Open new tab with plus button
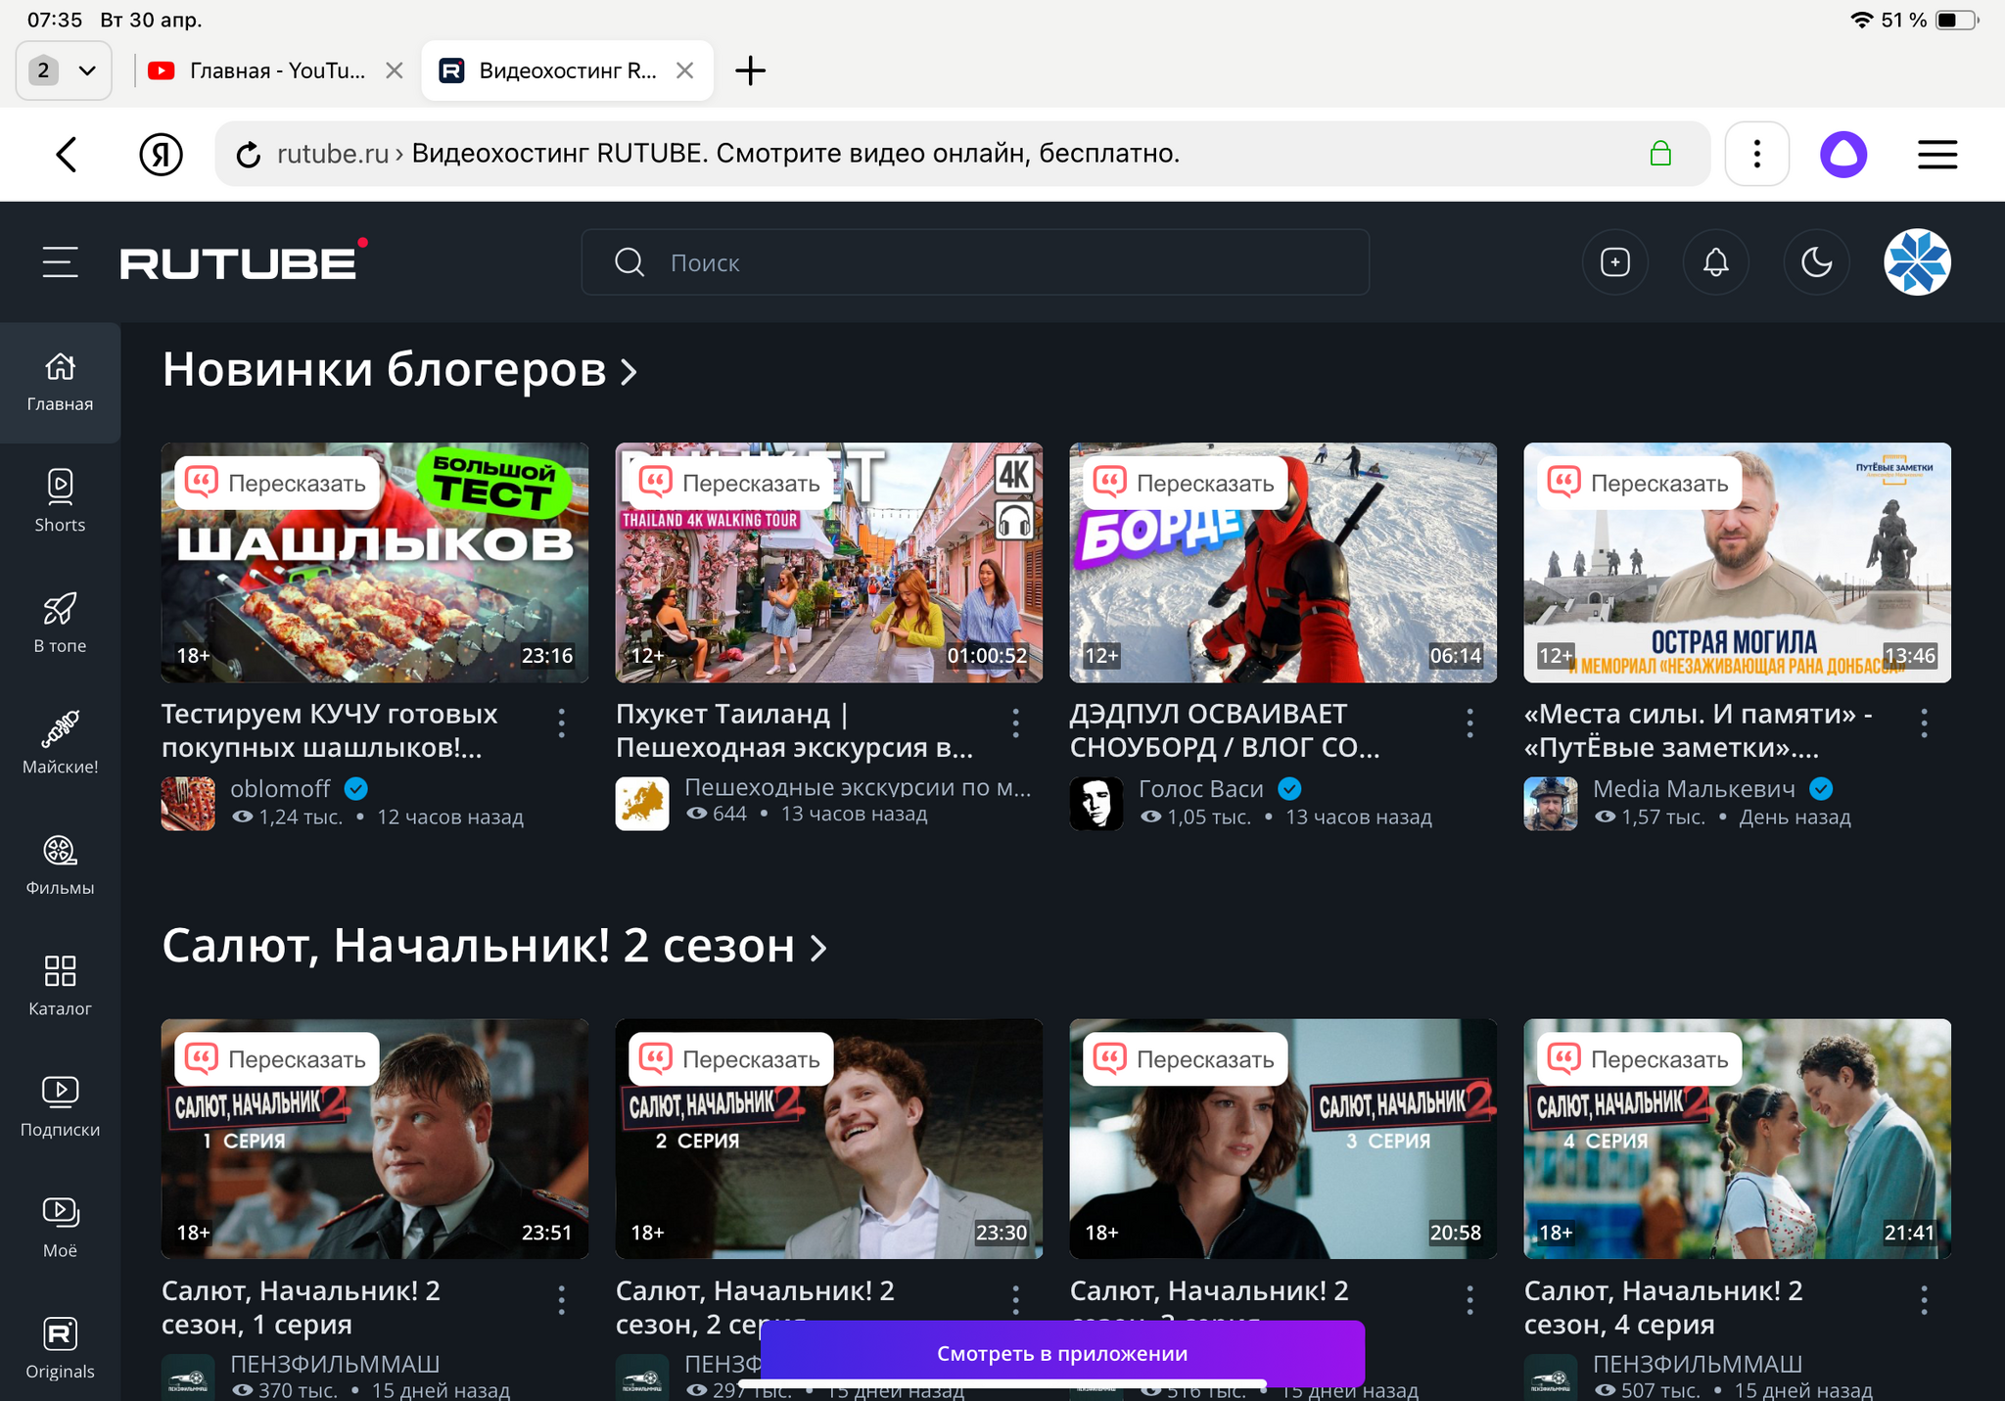The width and height of the screenshot is (2005, 1401). pyautogui.click(x=750, y=70)
